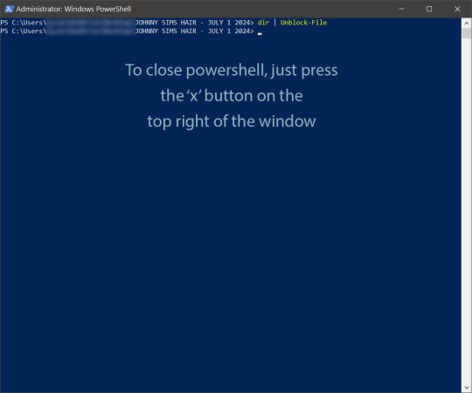Click 'JOHNNY SIMS HAIR - JULY 1 2024' on the first line
The image size is (472, 393).
coord(192,23)
